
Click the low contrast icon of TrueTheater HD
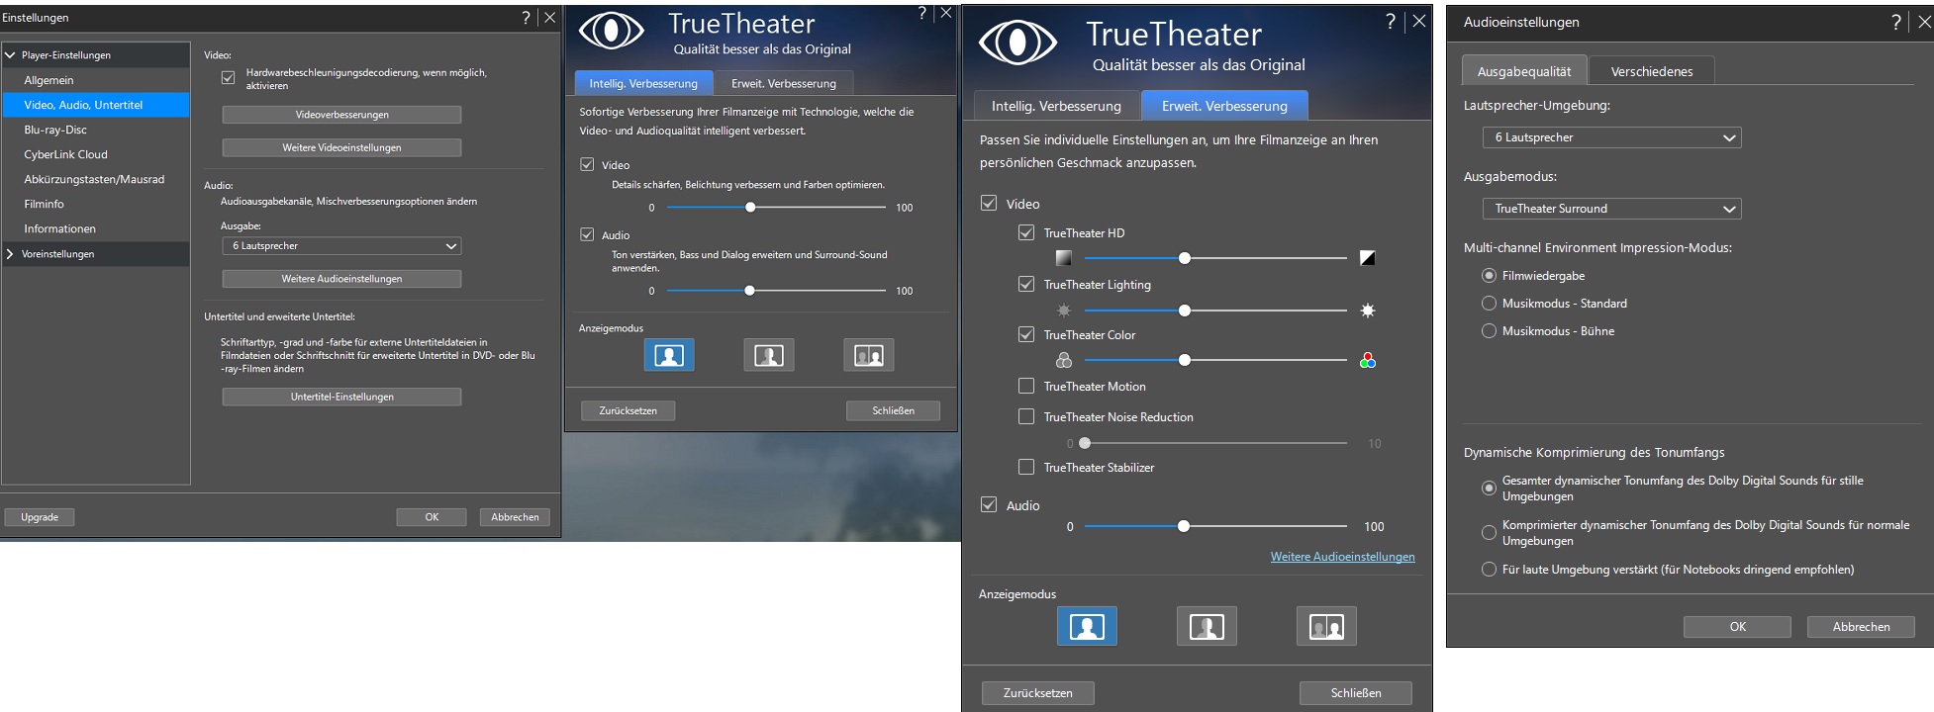[x=1064, y=258]
